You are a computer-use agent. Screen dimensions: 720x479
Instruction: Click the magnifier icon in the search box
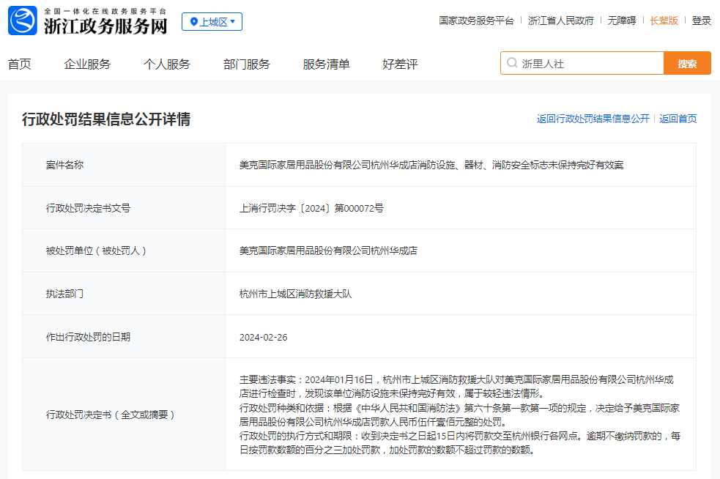click(512, 63)
